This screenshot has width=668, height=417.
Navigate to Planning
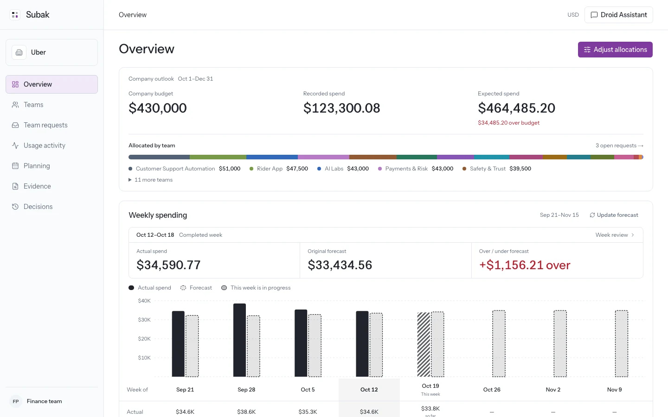point(51,166)
